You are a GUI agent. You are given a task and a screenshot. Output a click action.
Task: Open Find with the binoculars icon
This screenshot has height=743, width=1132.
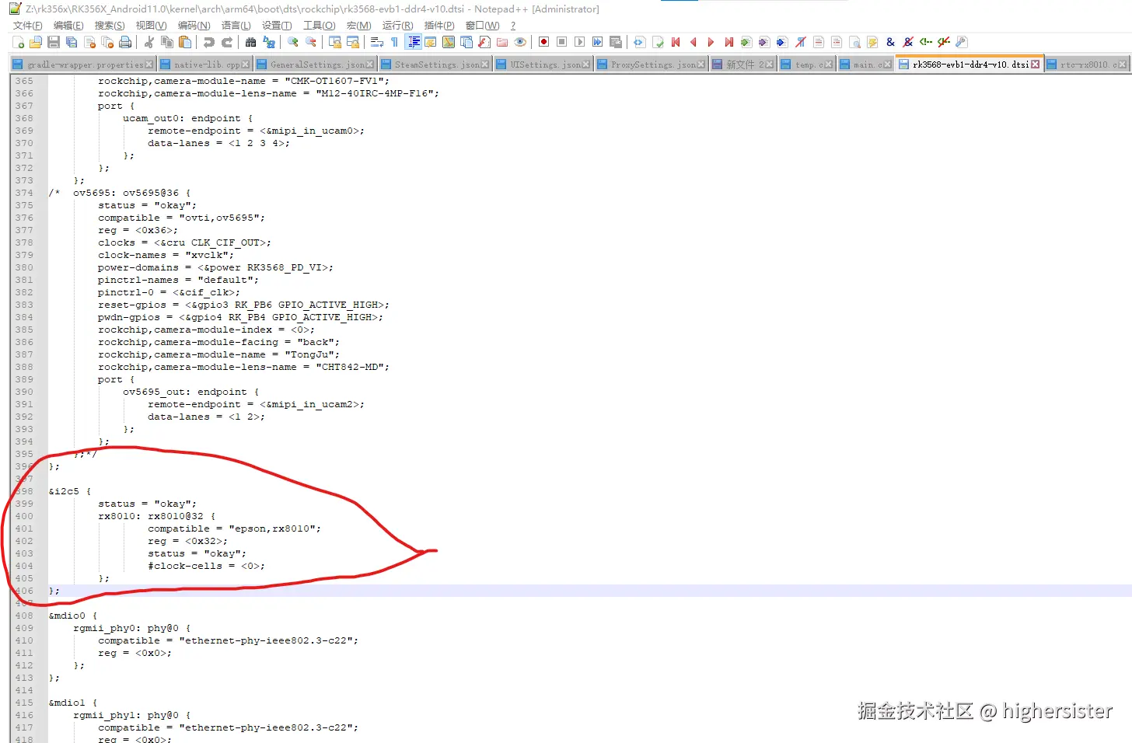(250, 42)
